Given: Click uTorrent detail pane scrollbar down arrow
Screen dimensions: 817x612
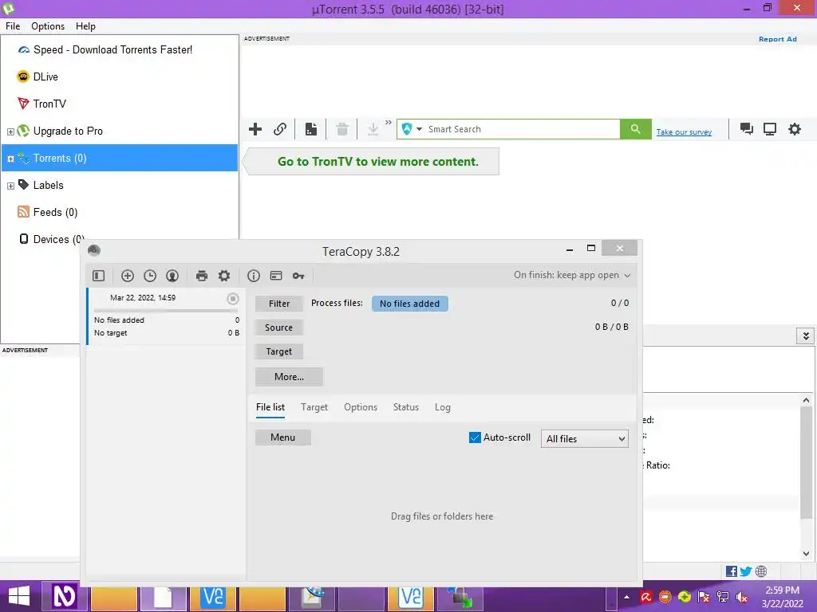Looking at the screenshot, I should click(806, 554).
